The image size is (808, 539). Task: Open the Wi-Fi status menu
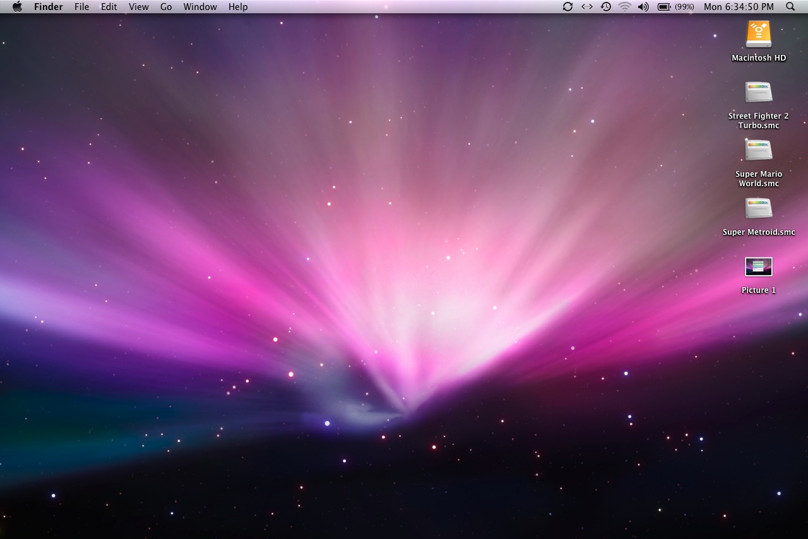pyautogui.click(x=624, y=6)
